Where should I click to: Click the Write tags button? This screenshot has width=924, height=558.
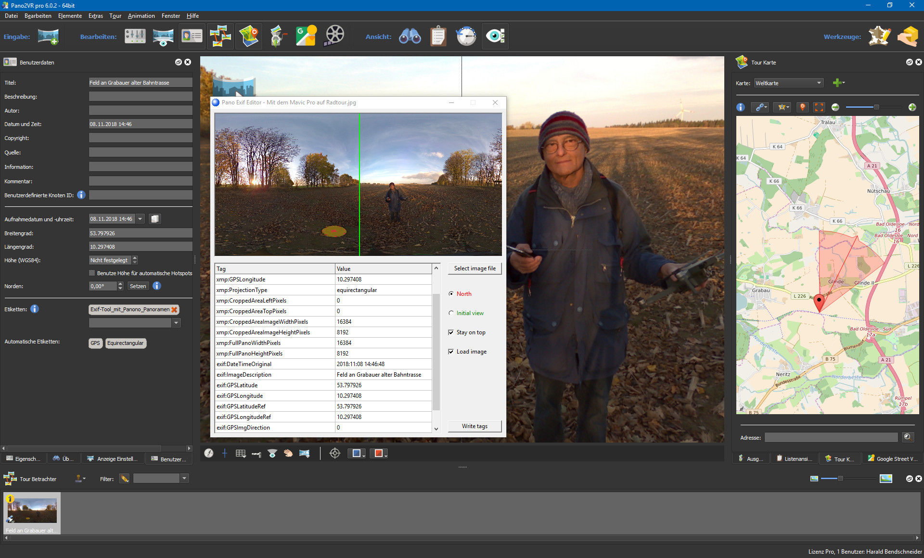pos(475,426)
